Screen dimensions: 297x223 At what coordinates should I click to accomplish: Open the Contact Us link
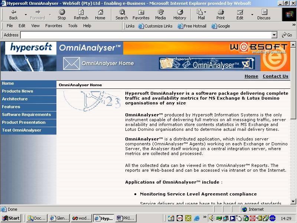[x=275, y=76]
